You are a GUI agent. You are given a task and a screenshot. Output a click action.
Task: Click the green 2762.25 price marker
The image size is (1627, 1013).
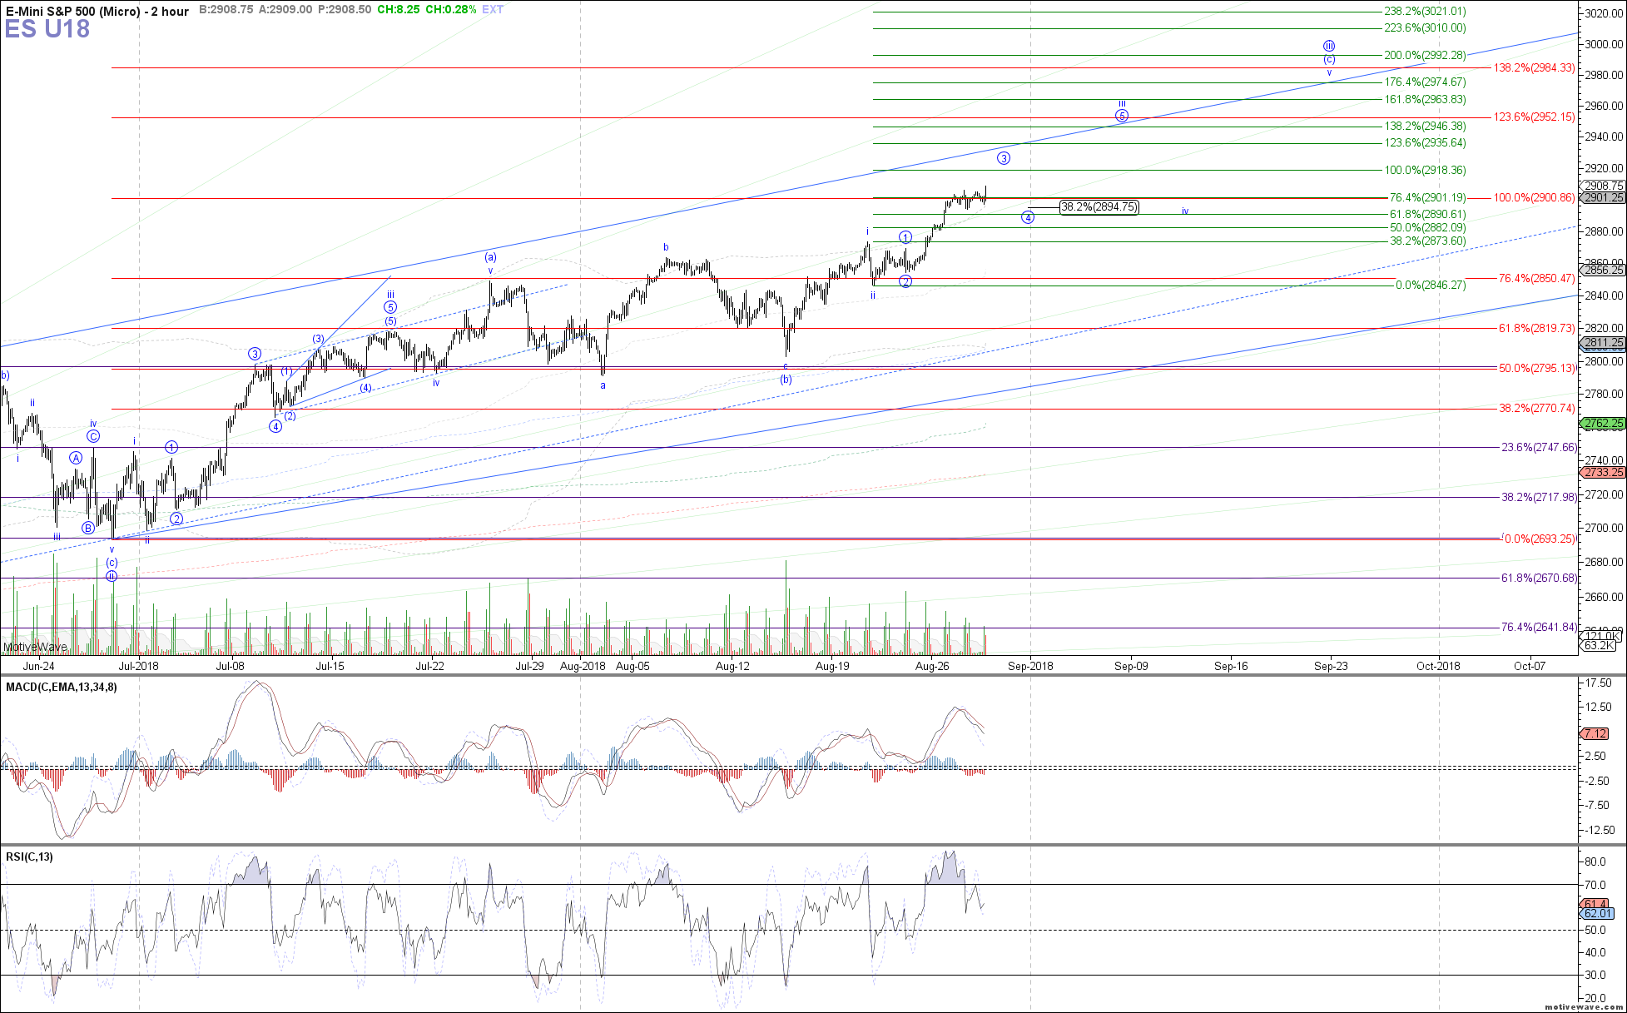click(1603, 424)
